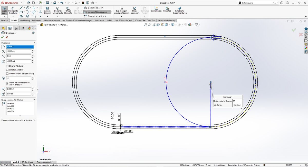Open the Skizze reparieren tool
This screenshot has width=308, height=167.
(x=134, y=11)
